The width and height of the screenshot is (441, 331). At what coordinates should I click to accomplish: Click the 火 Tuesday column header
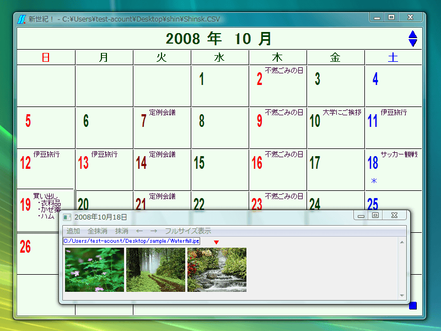point(162,57)
